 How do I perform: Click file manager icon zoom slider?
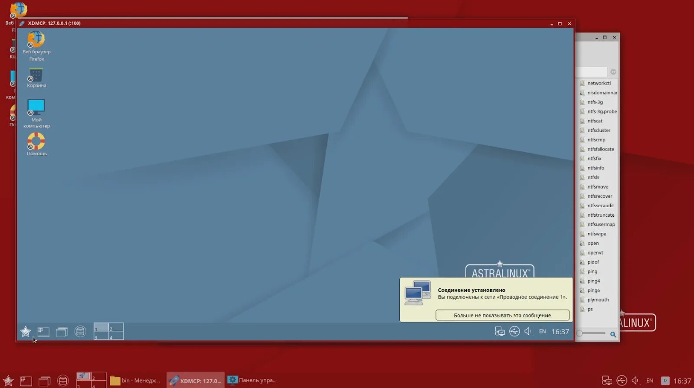coord(591,333)
